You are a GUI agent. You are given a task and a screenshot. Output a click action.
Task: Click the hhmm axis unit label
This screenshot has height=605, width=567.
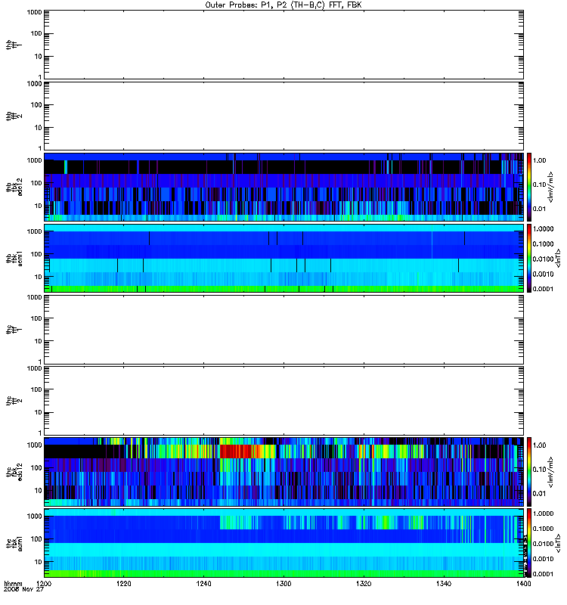[x=13, y=584]
